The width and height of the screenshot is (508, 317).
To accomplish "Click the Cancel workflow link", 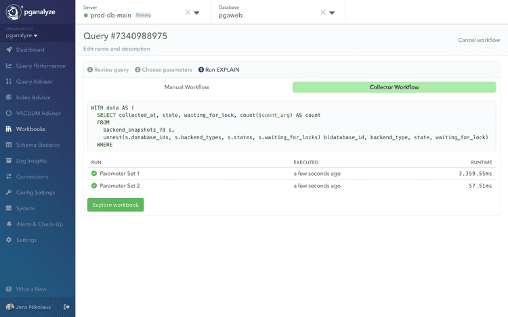I will (x=479, y=40).
